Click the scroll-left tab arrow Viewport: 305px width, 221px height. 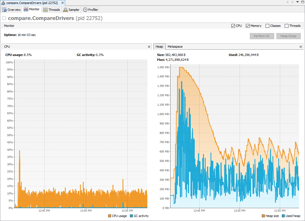(288, 2)
